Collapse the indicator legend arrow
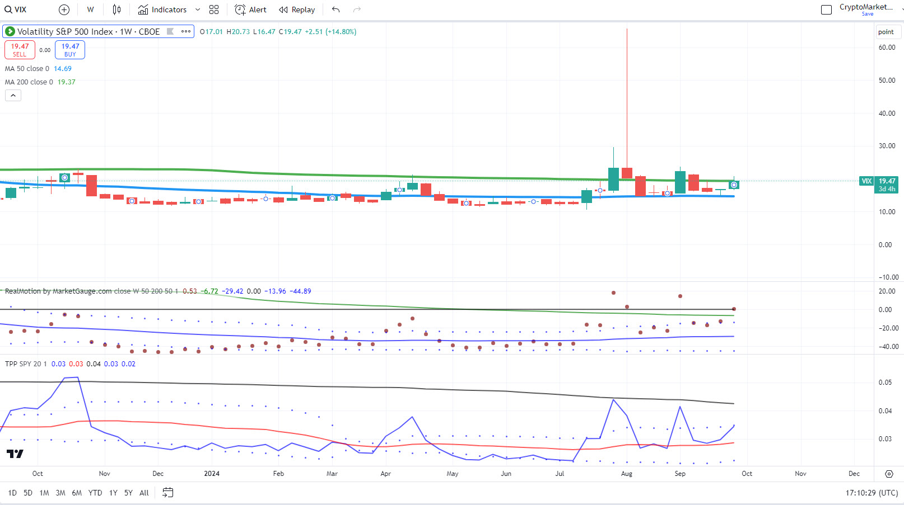The width and height of the screenshot is (904, 505). coord(13,96)
